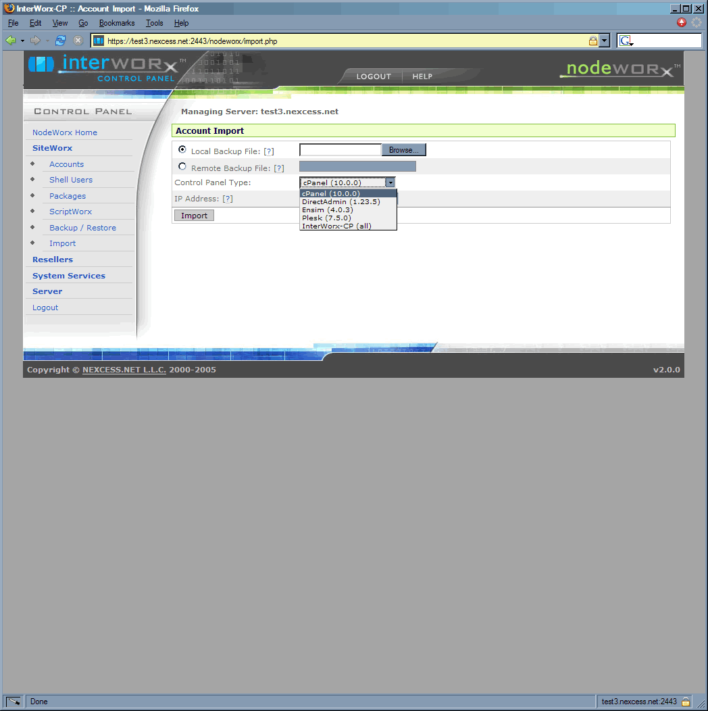Image resolution: width=708 pixels, height=711 pixels.
Task: Open the Backup / Restore sidebar link
Action: pos(82,228)
